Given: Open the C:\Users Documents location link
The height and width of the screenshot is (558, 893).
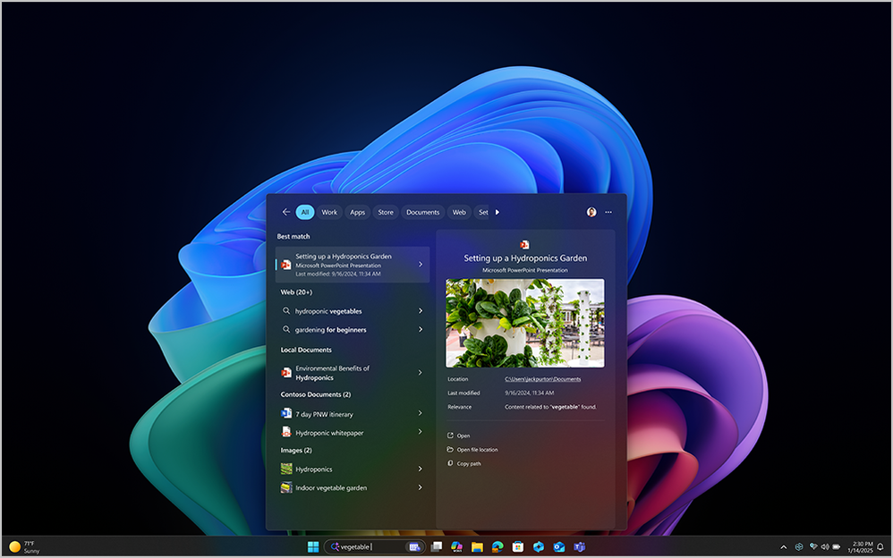Looking at the screenshot, I should click(543, 379).
